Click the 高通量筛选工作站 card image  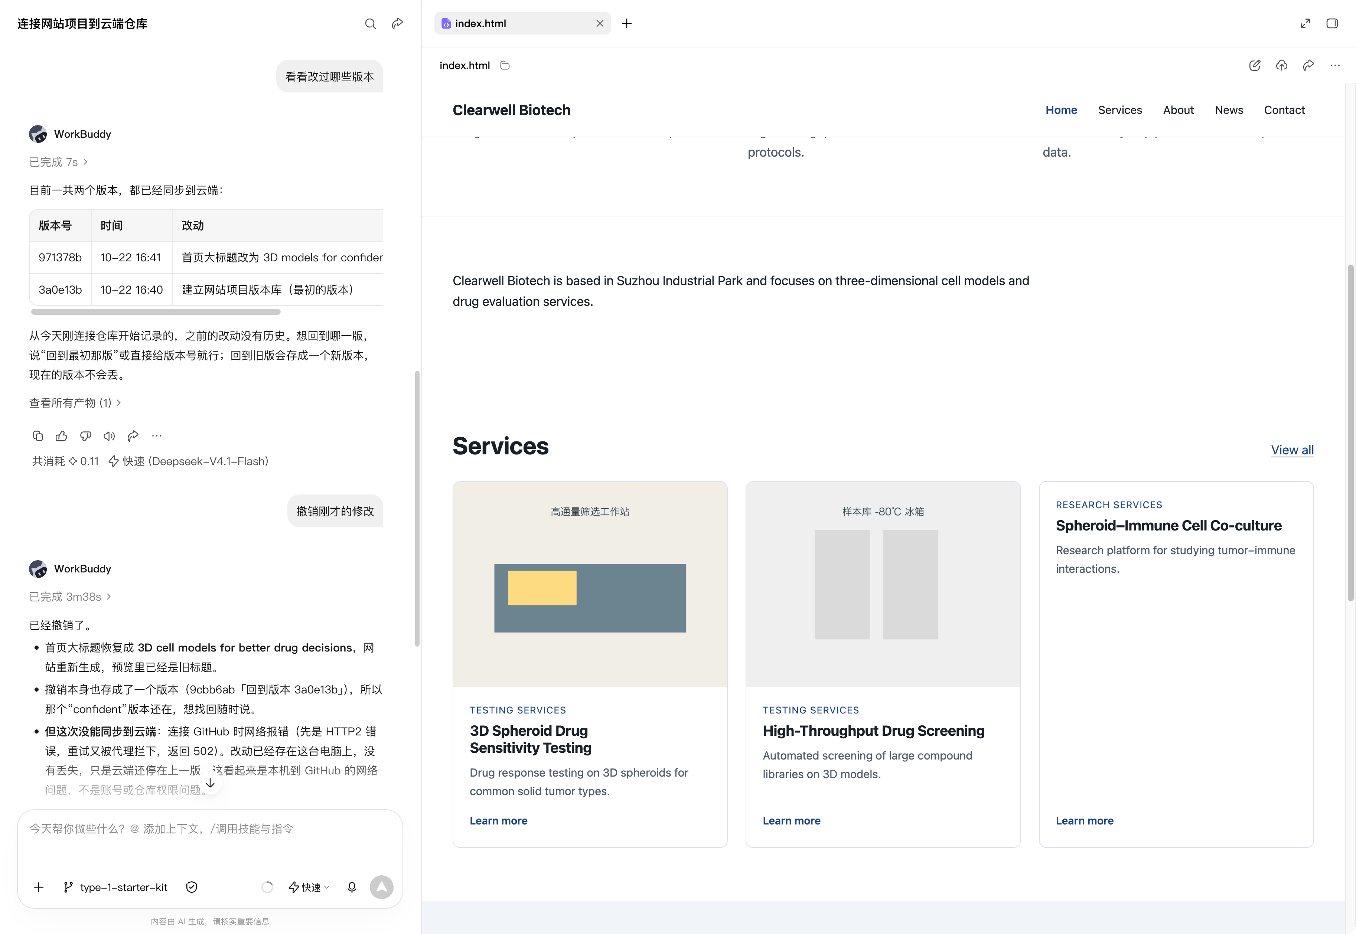[x=590, y=584]
